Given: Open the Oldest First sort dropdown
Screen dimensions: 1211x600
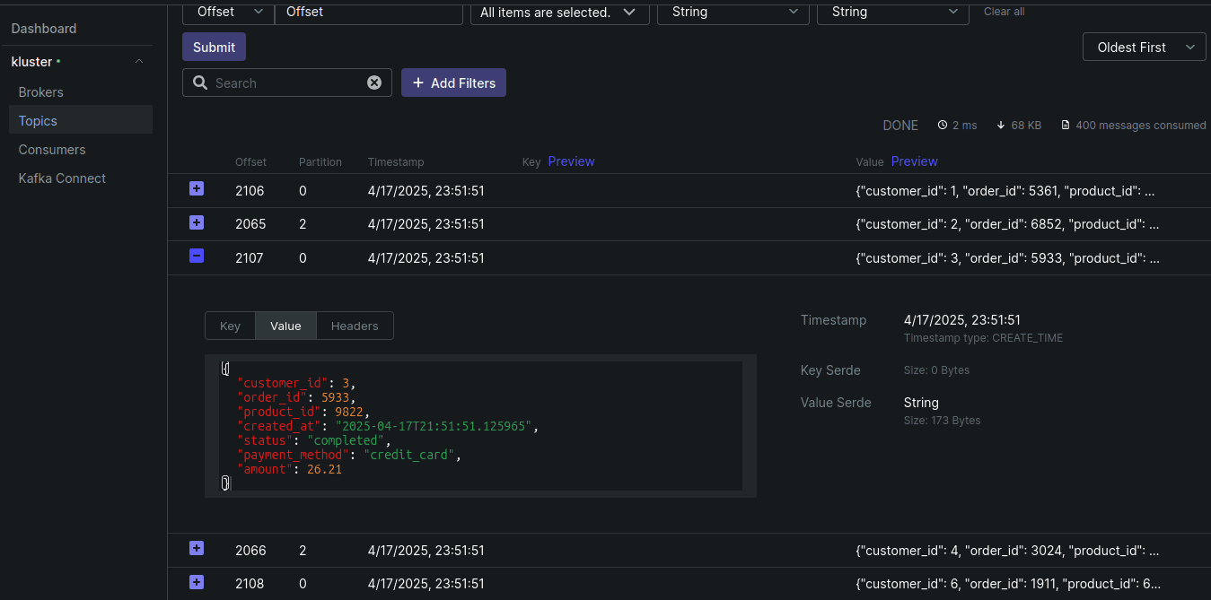Looking at the screenshot, I should pyautogui.click(x=1144, y=48).
